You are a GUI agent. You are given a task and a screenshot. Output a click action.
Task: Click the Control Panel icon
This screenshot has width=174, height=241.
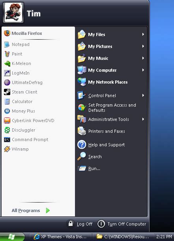click(x=82, y=96)
